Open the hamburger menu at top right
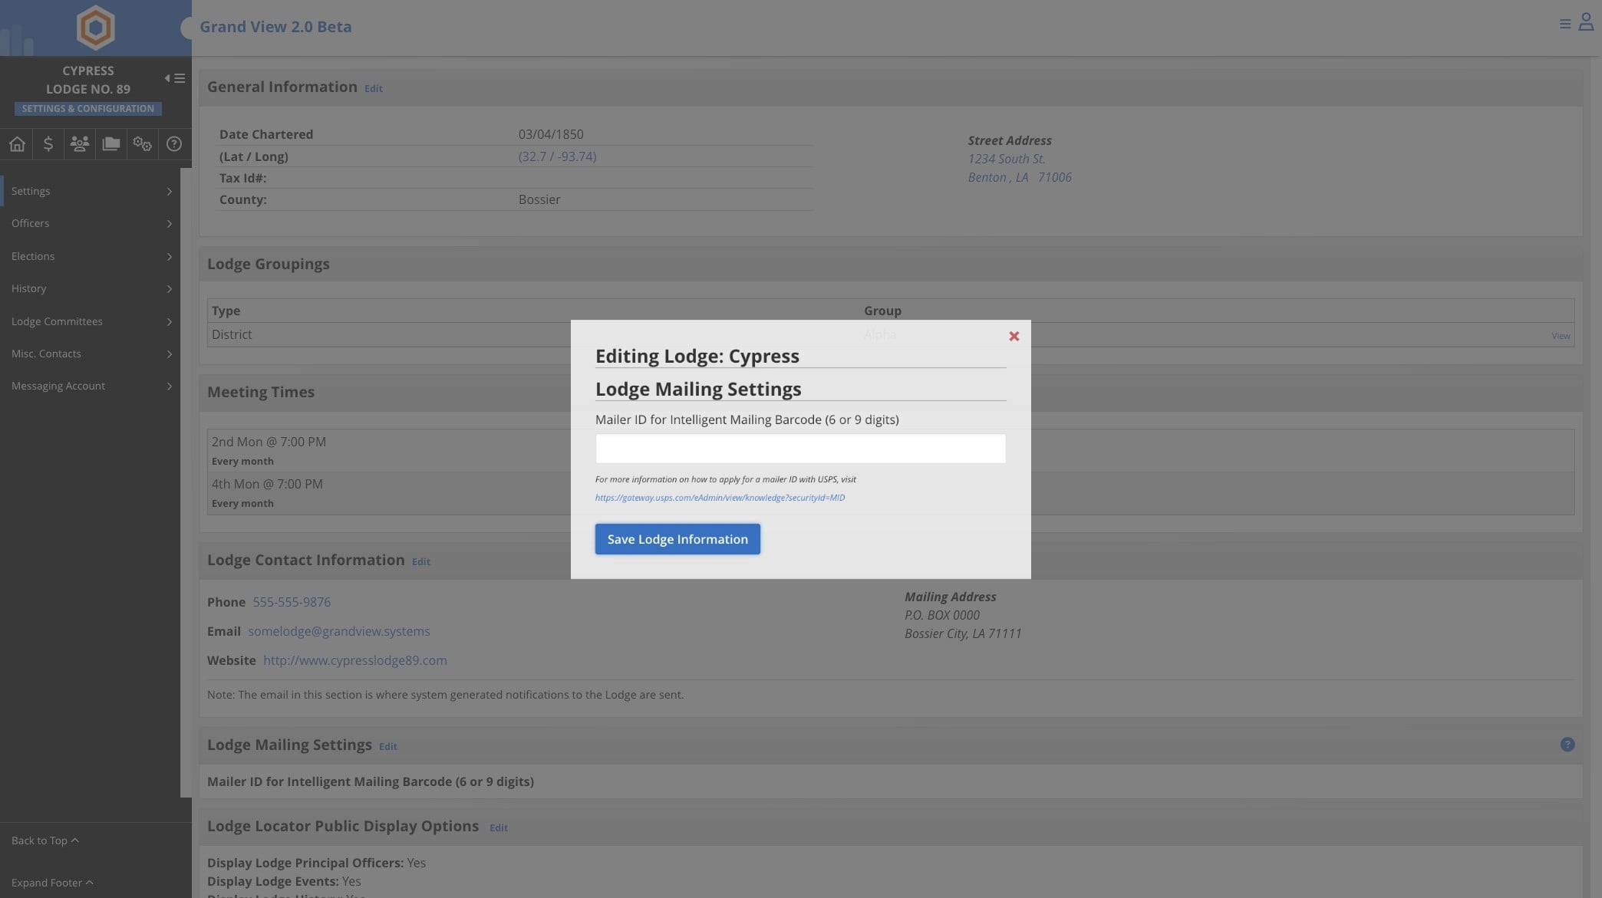Image resolution: width=1602 pixels, height=898 pixels. click(x=1565, y=24)
